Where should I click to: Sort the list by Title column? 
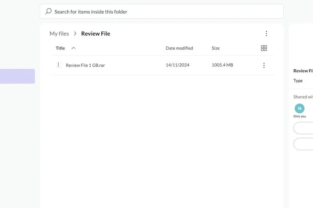pyautogui.click(x=60, y=48)
